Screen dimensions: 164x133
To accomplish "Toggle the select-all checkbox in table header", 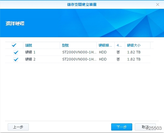I will coord(14,45).
